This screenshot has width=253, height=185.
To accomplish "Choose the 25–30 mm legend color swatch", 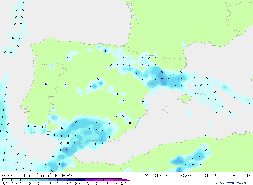I will pos(80,180).
